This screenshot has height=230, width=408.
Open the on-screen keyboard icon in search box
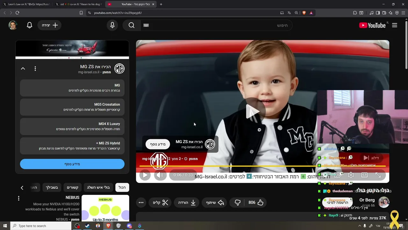coord(146,25)
